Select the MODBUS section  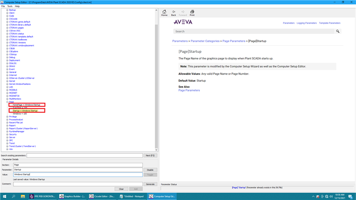pos(13,90)
